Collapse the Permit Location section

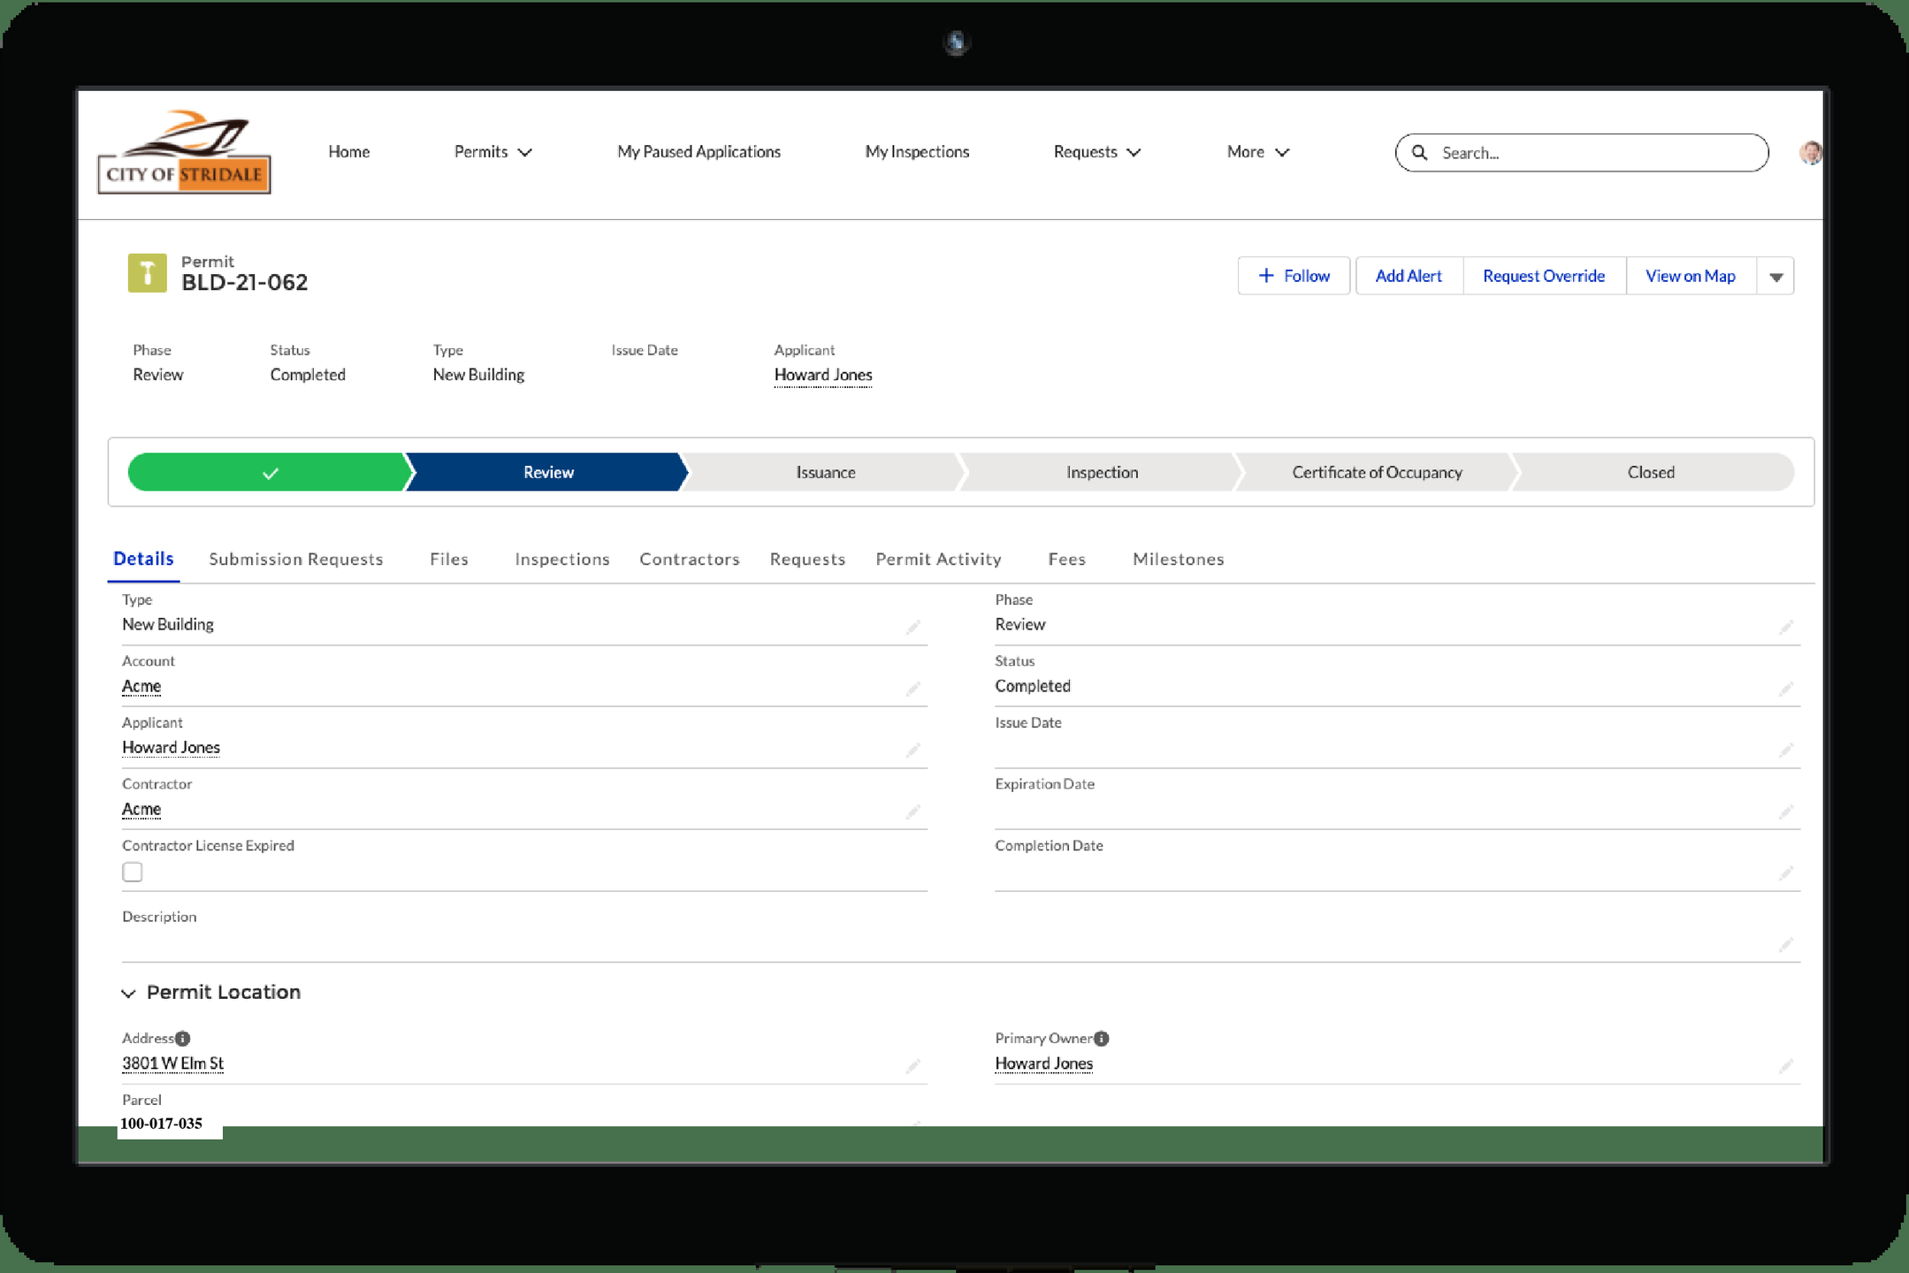point(128,993)
